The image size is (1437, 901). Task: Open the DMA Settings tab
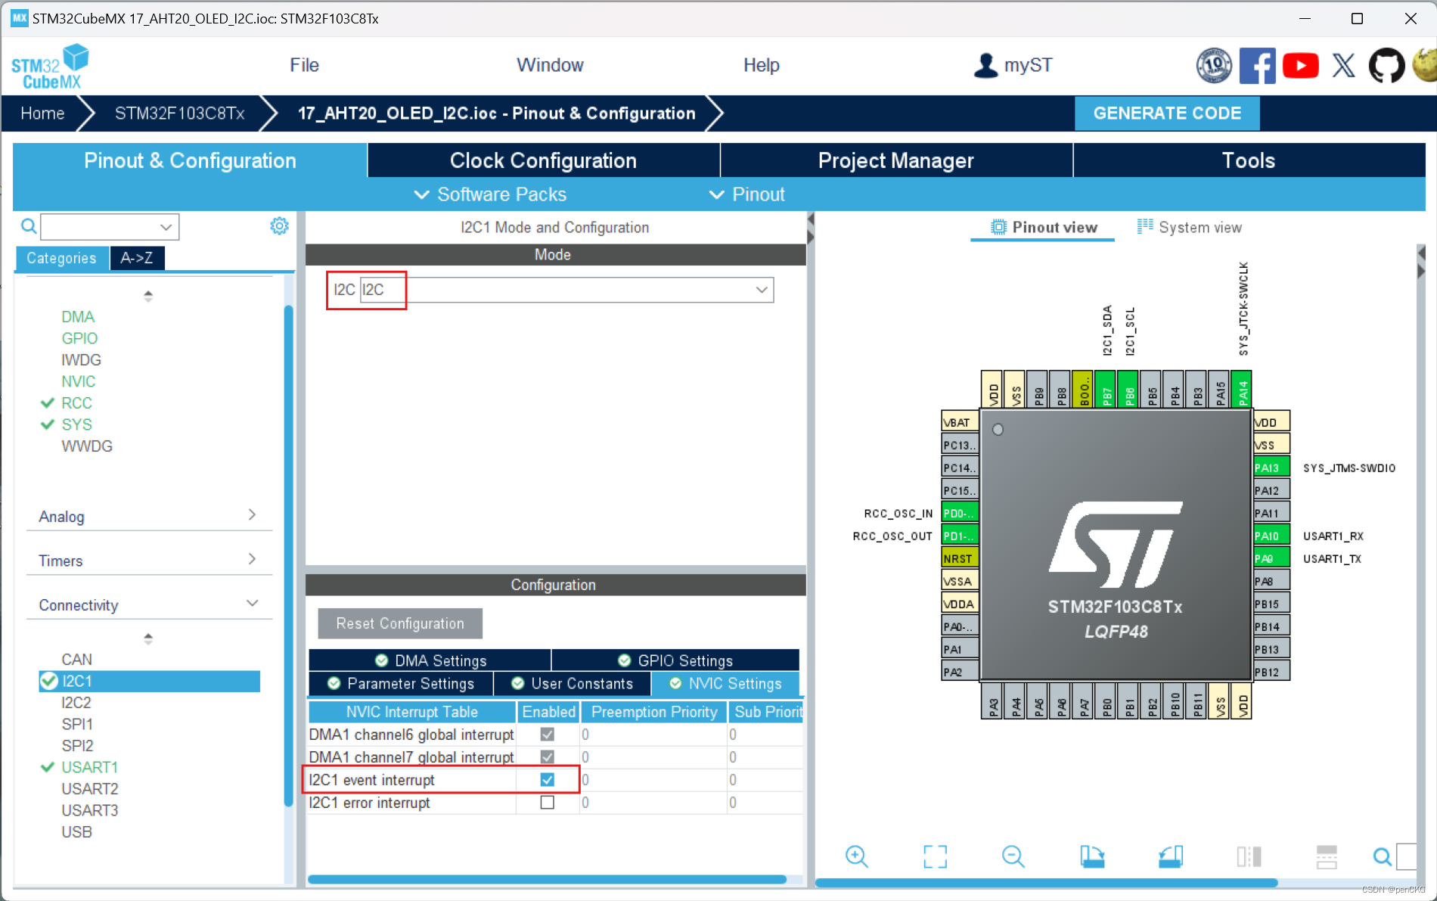pos(430,660)
